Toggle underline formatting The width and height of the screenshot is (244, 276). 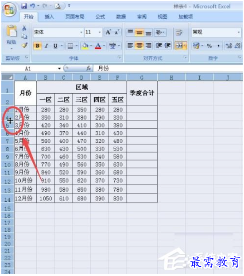coord(55,46)
